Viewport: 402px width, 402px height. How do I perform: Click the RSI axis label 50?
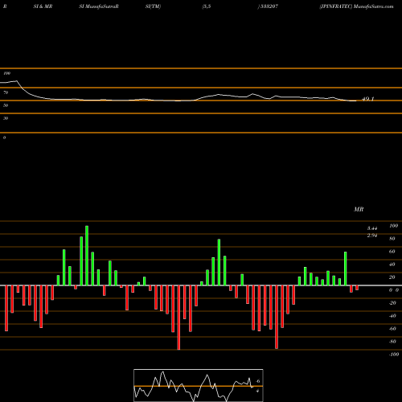point(6,105)
